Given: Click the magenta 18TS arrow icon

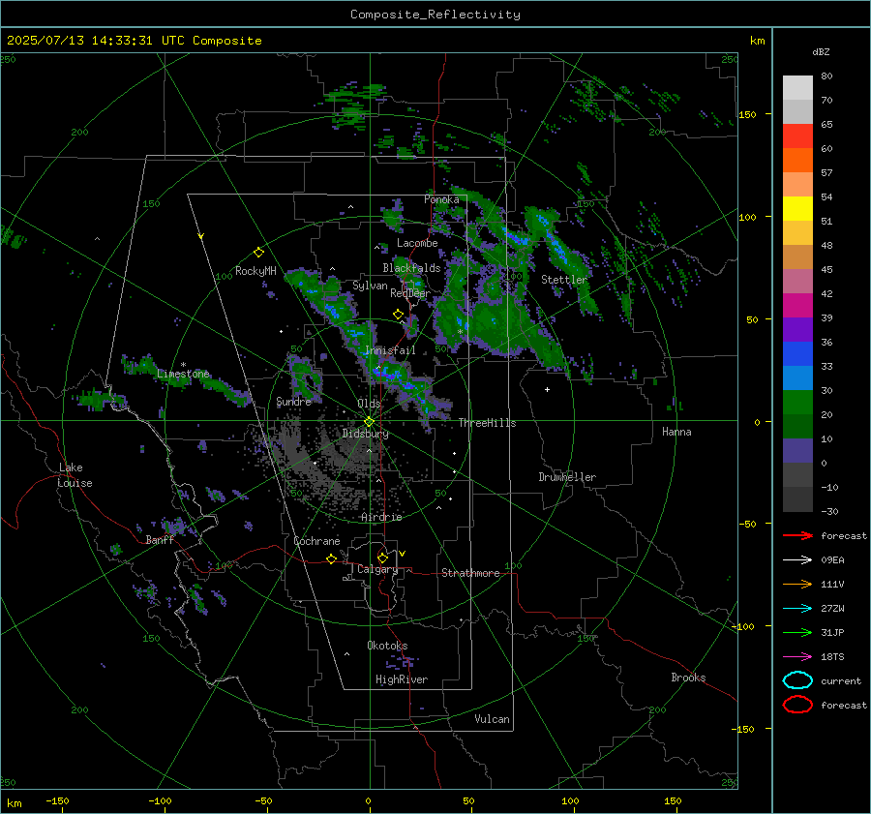Looking at the screenshot, I should tap(797, 657).
